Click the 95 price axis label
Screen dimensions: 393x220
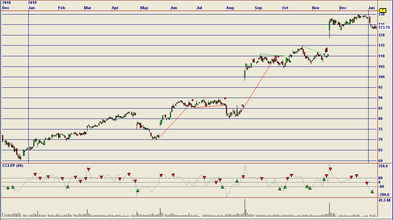click(381, 87)
